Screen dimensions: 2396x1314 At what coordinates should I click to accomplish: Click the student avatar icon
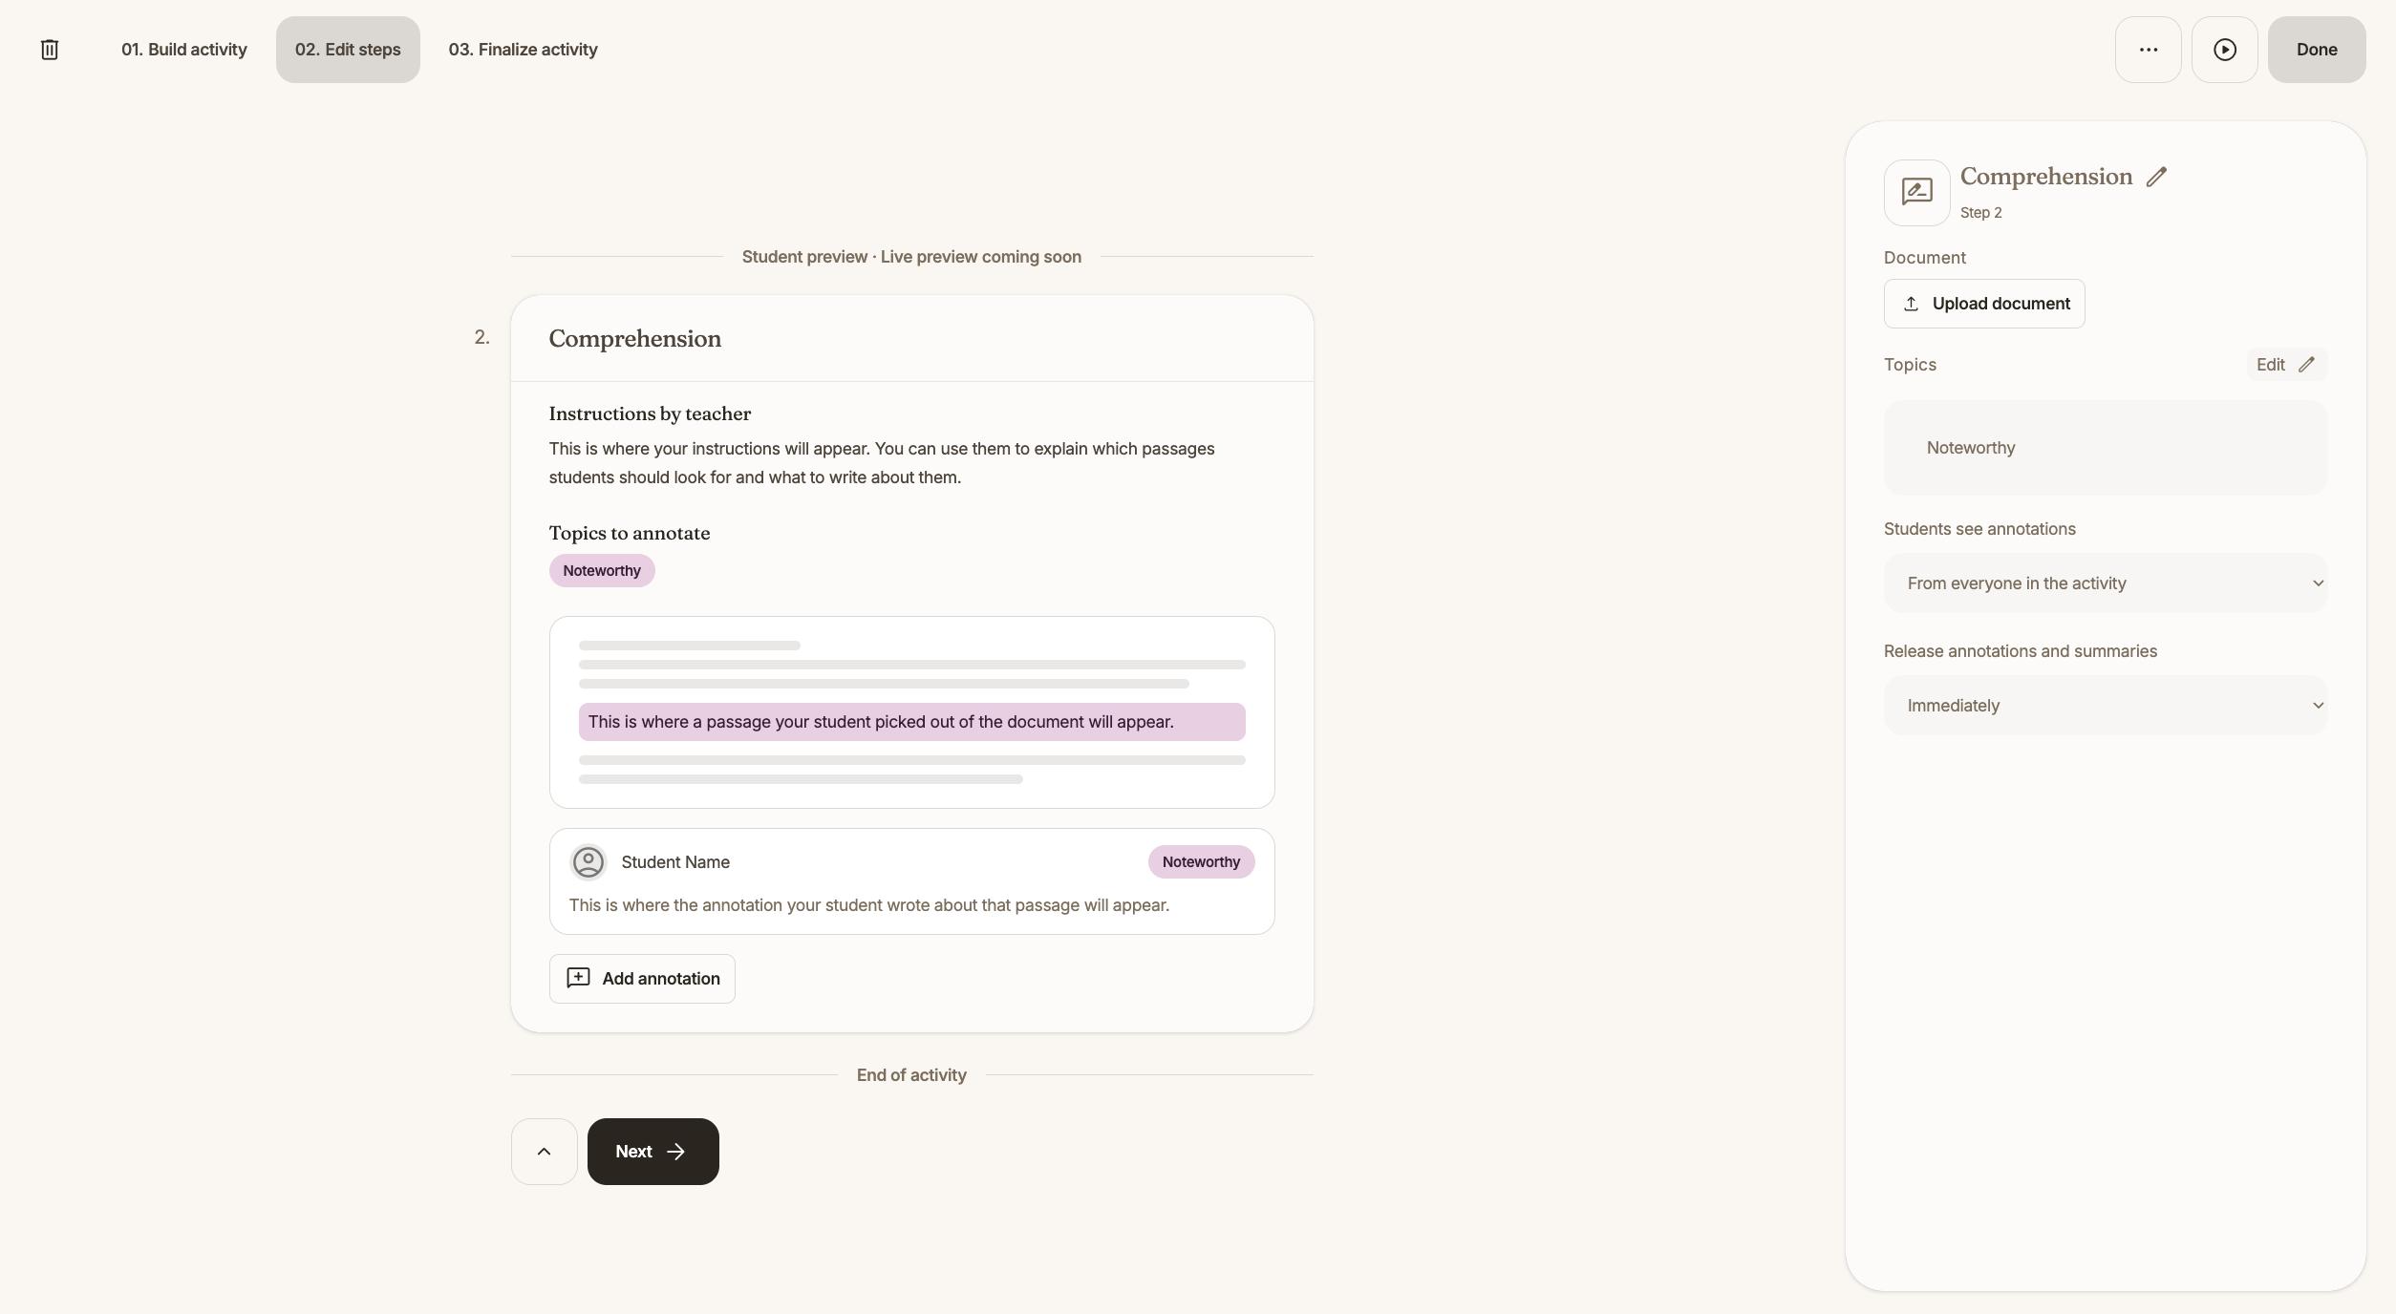588,862
